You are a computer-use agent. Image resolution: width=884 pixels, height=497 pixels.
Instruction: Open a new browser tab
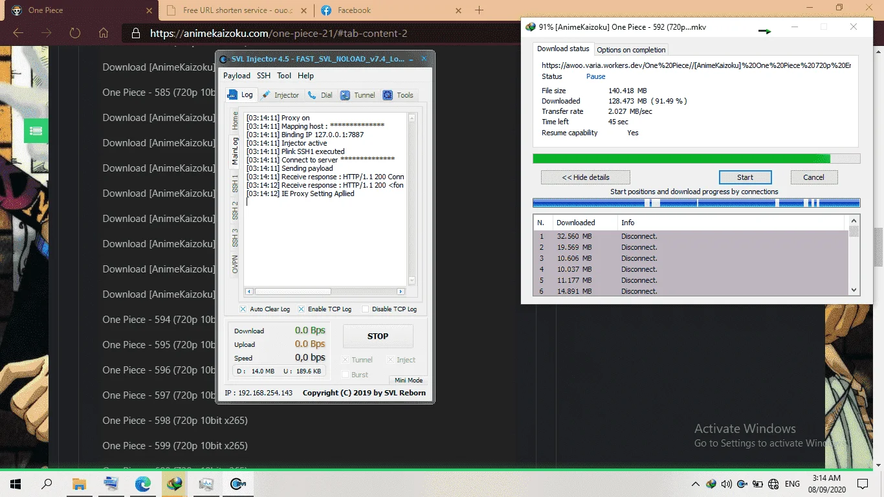point(480,10)
